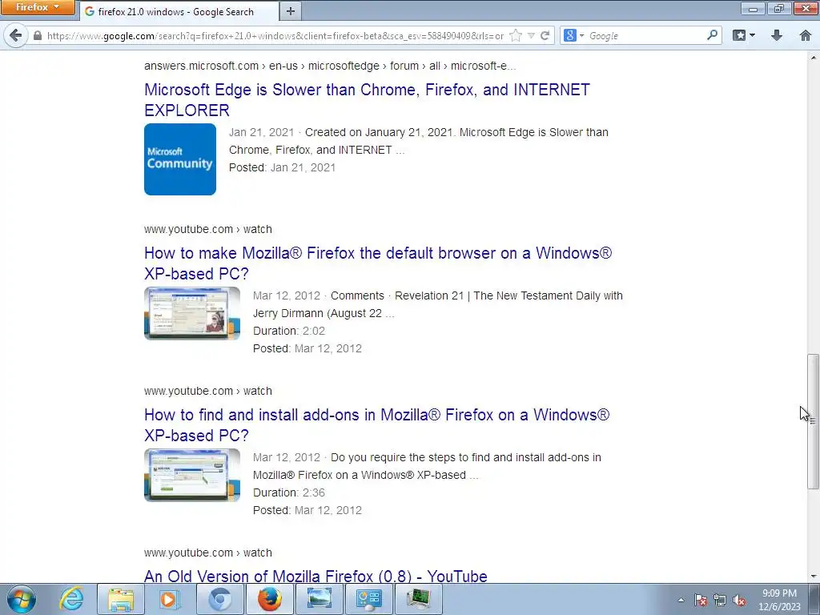Viewport: 820px width, 615px height.
Task: Click the Action Center flag tray icon
Action: pyautogui.click(x=701, y=601)
